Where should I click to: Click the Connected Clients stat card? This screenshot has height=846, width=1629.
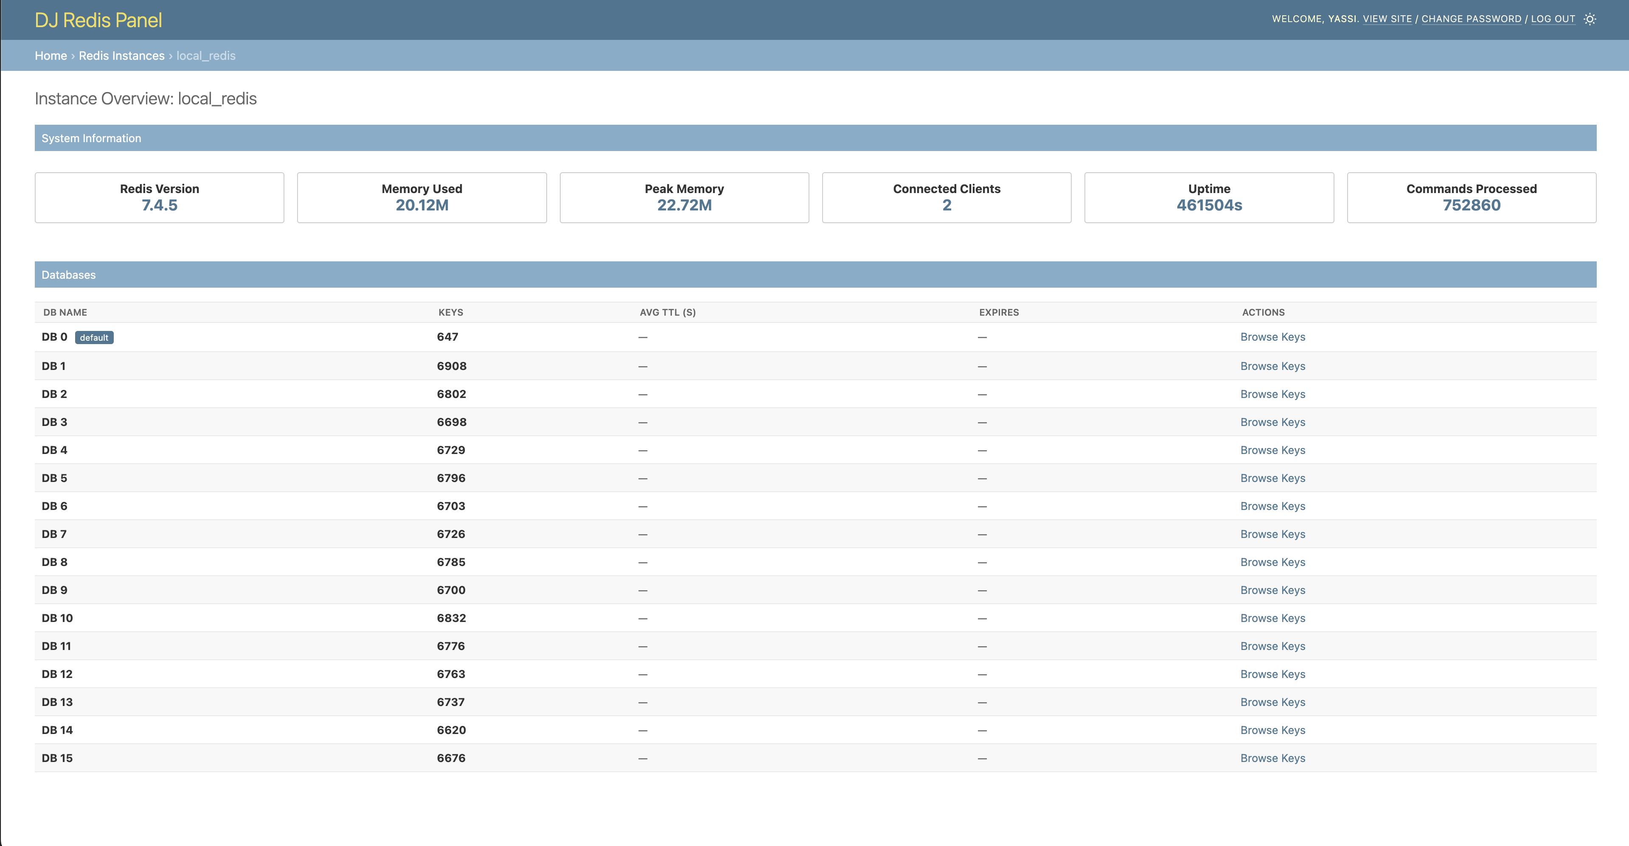[946, 196]
